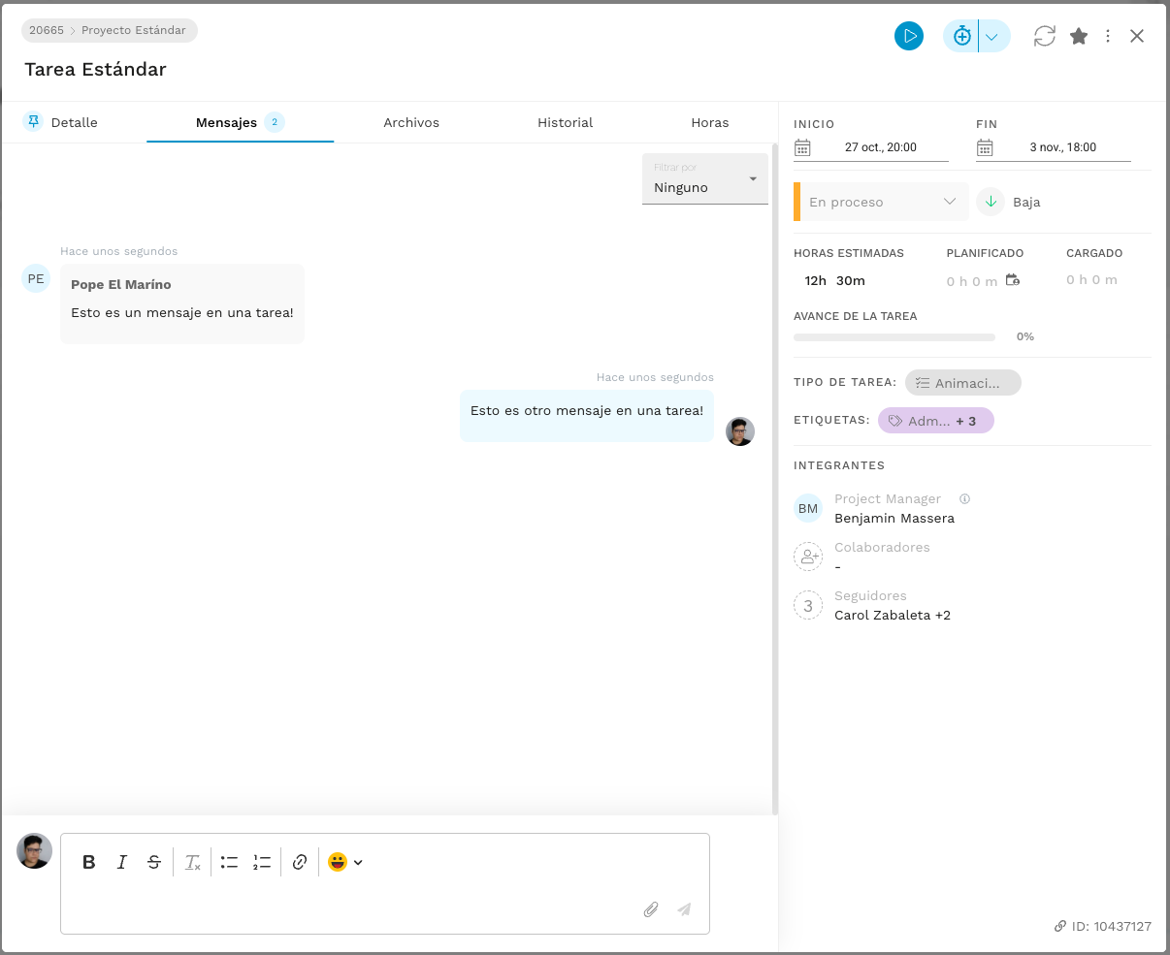Toggle strikethrough formatting
1170x955 pixels.
[154, 862]
